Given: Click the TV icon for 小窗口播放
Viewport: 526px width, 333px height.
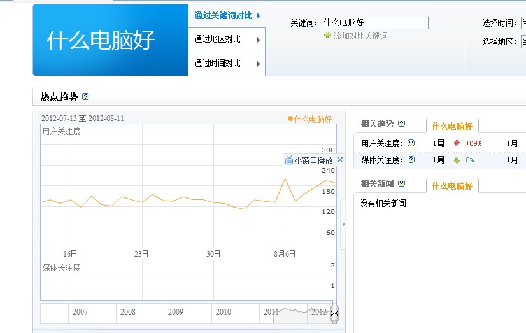Looking at the screenshot, I should pyautogui.click(x=288, y=160).
